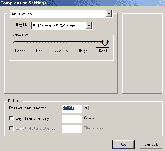This screenshot has width=165, height=151.
Task: Enable the Key frame every checkbox
Action: [11, 118]
